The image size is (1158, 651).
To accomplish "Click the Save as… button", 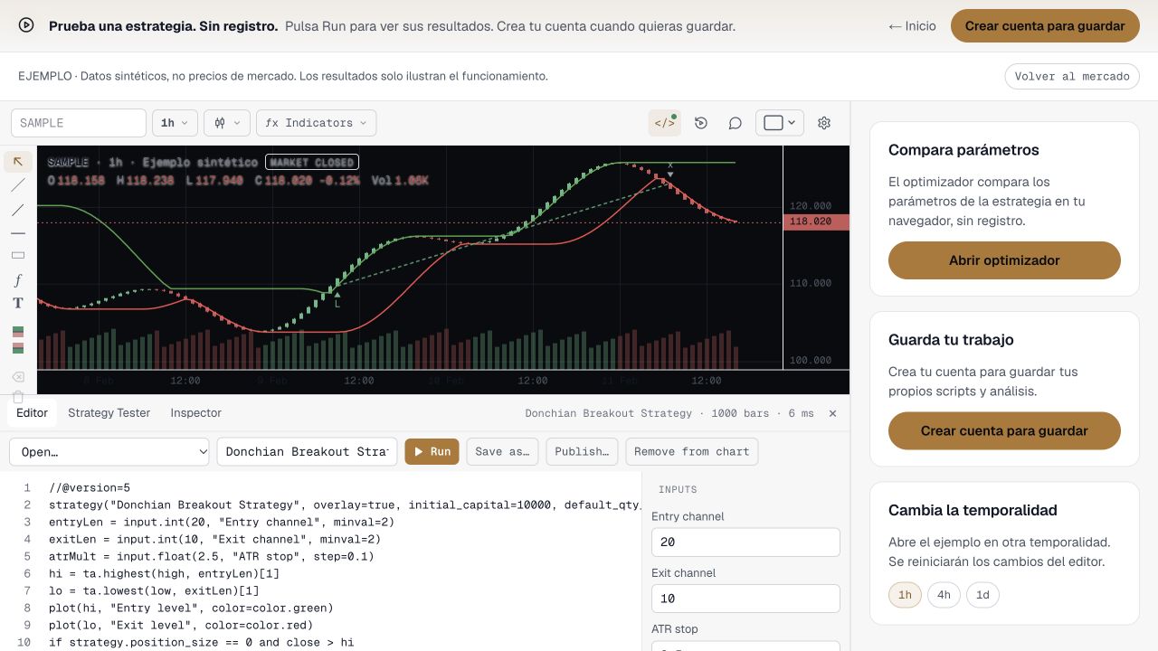I will 502,451.
